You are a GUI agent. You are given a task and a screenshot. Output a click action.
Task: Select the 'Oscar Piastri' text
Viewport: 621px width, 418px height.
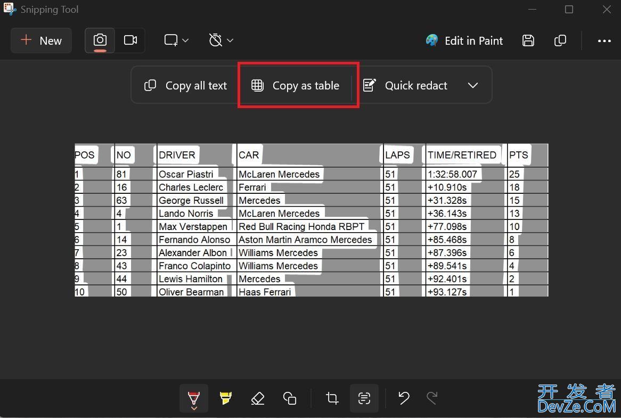coord(186,174)
